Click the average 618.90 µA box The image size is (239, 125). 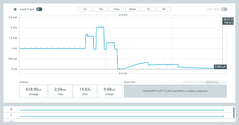point(34,91)
